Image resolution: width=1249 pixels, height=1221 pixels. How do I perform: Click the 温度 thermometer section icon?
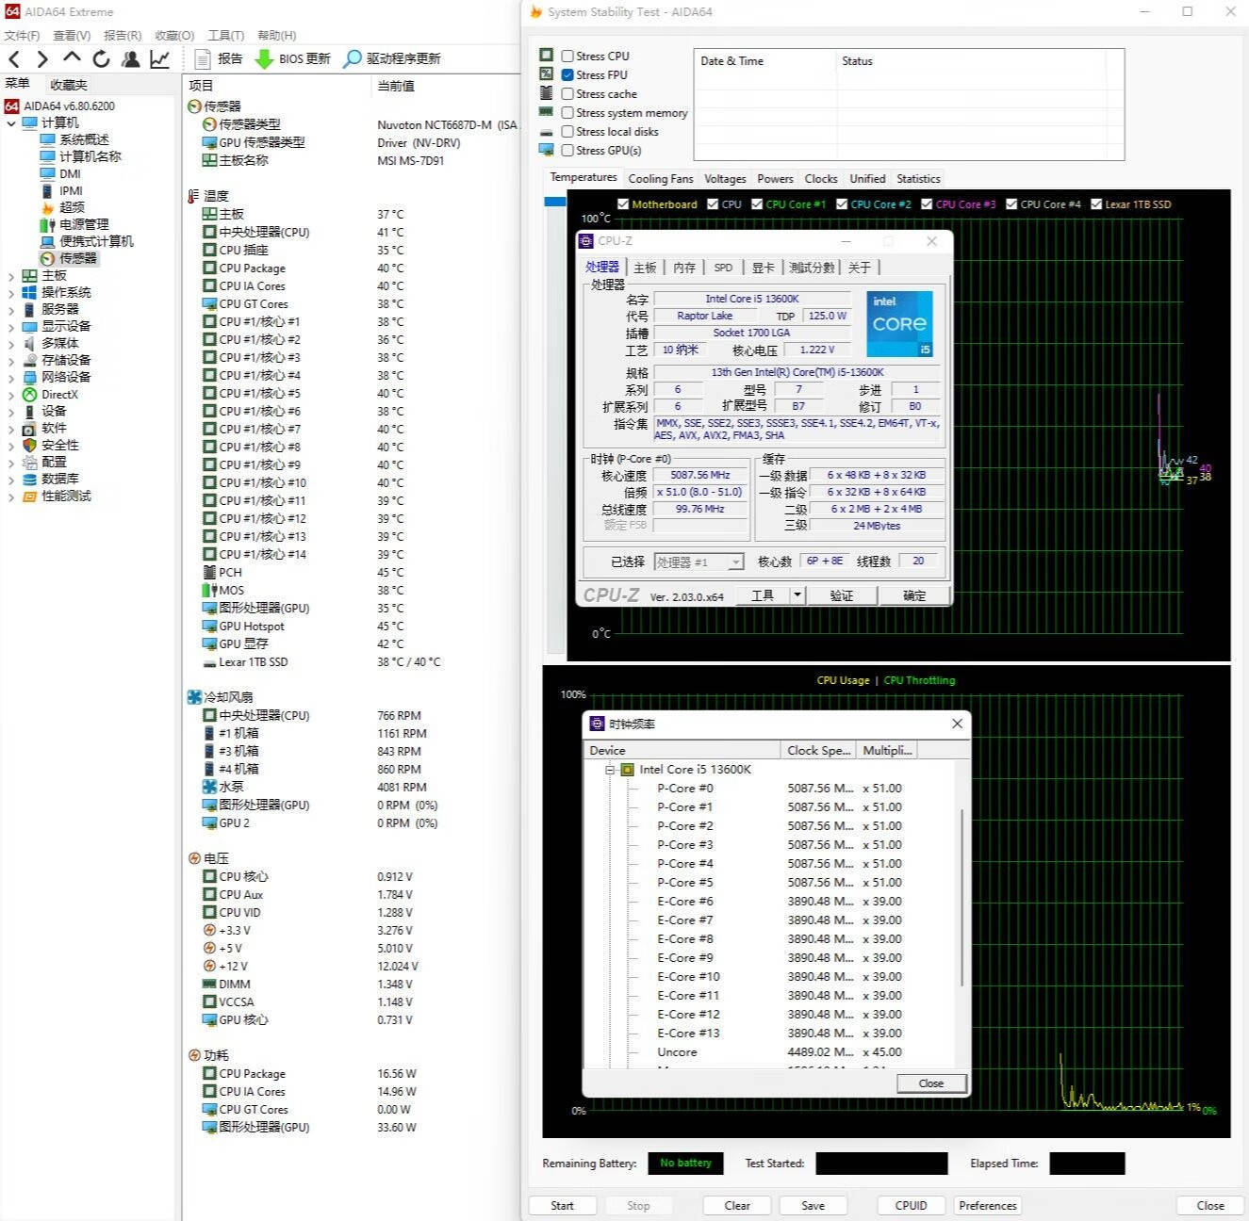[x=193, y=196]
